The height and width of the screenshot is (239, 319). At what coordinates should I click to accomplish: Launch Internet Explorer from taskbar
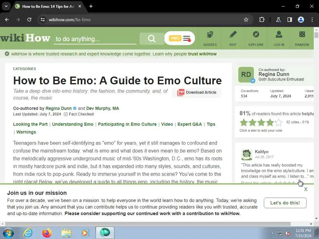[28, 233]
